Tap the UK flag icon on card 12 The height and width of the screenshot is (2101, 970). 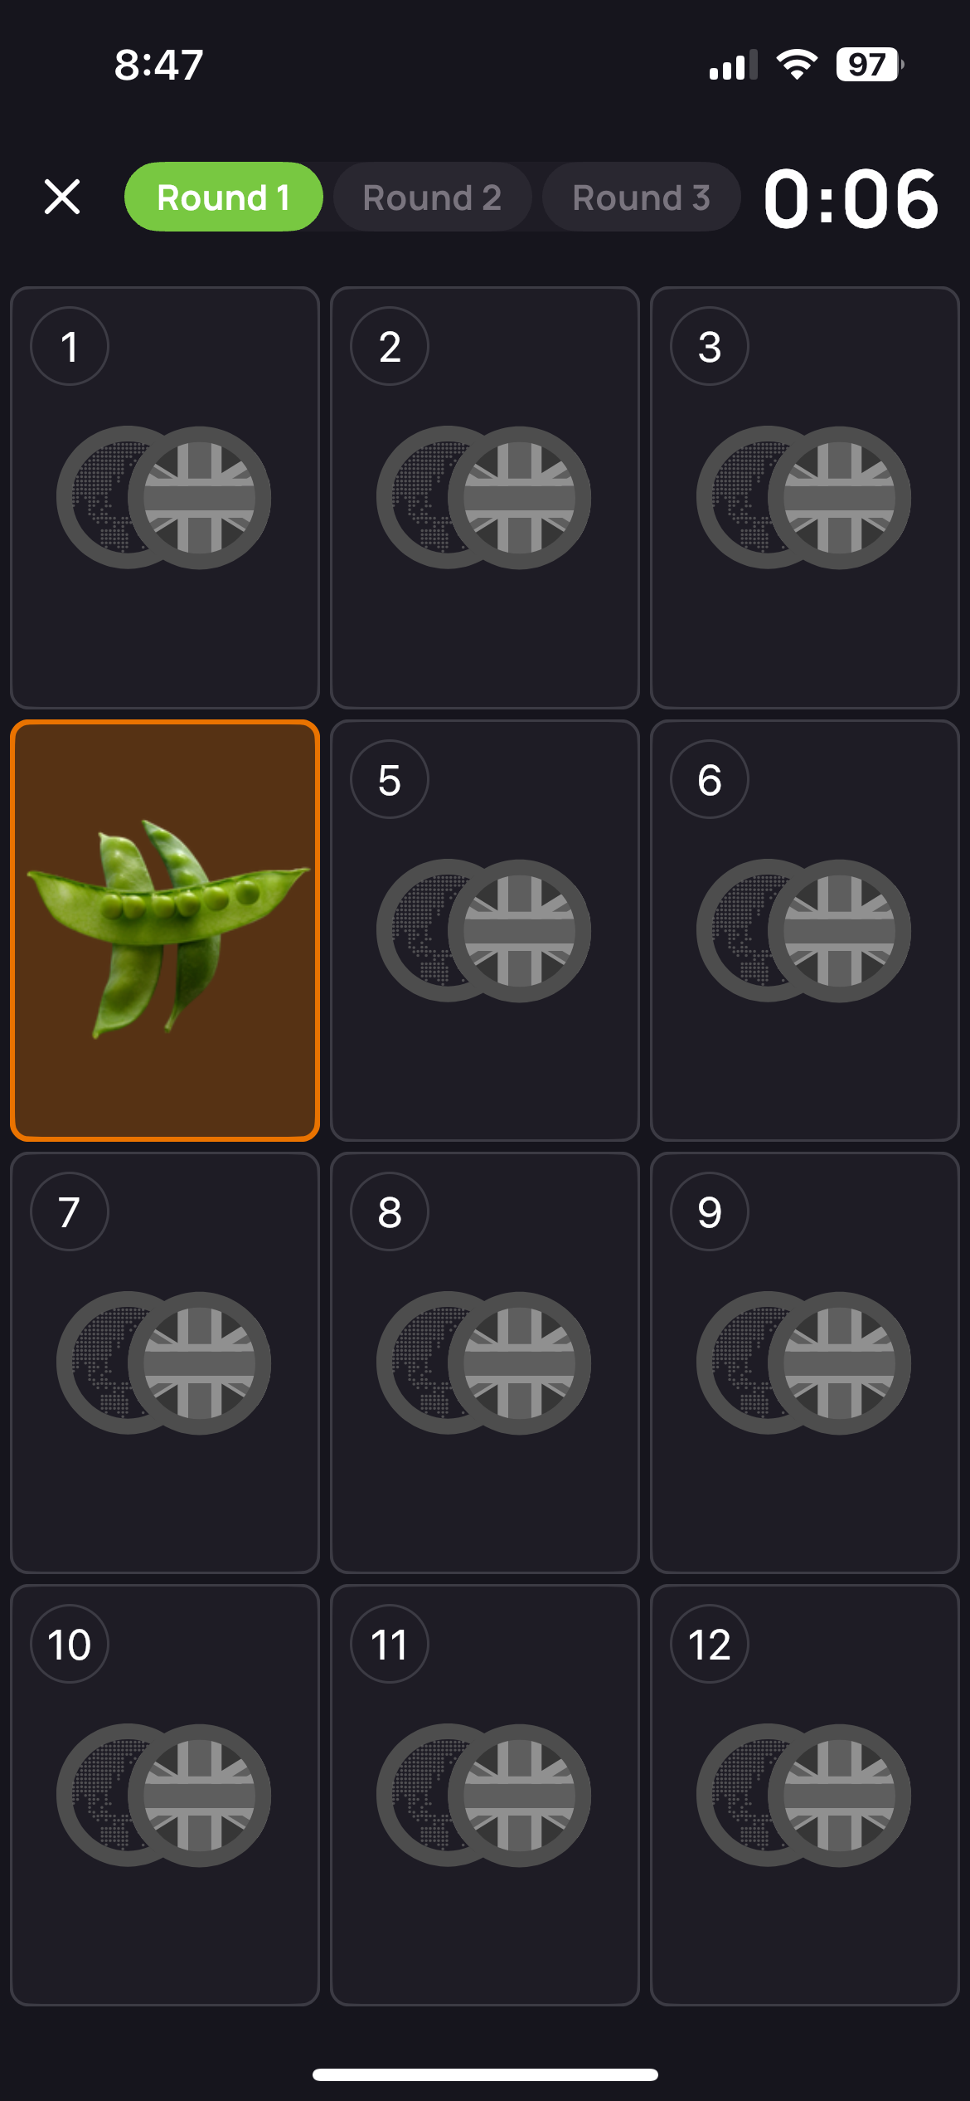pos(839,1796)
